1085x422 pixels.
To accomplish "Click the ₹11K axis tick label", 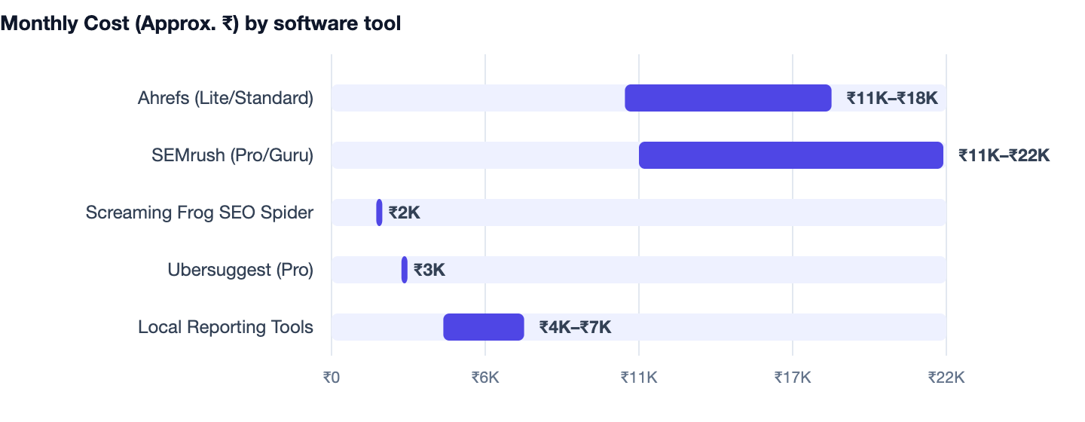I will (639, 377).
